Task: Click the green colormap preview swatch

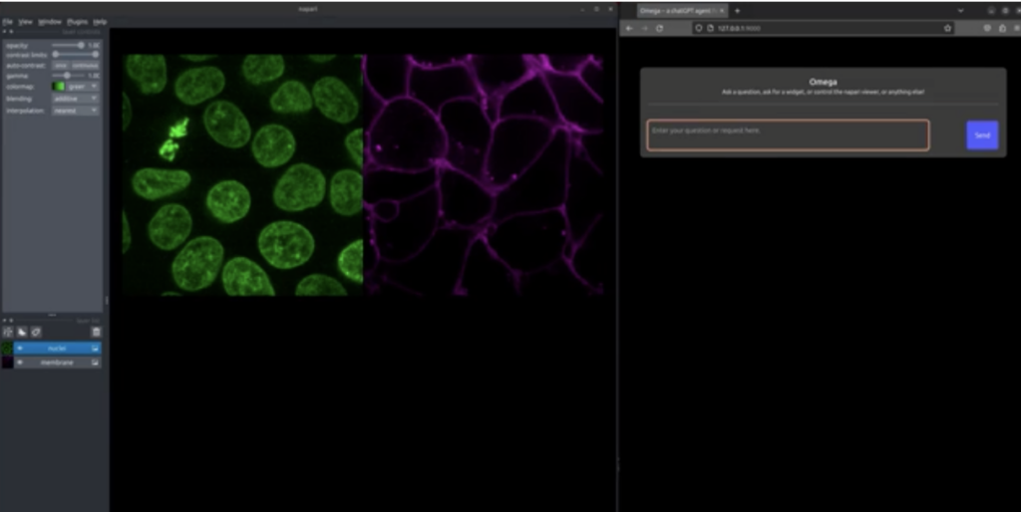Action: coord(59,86)
